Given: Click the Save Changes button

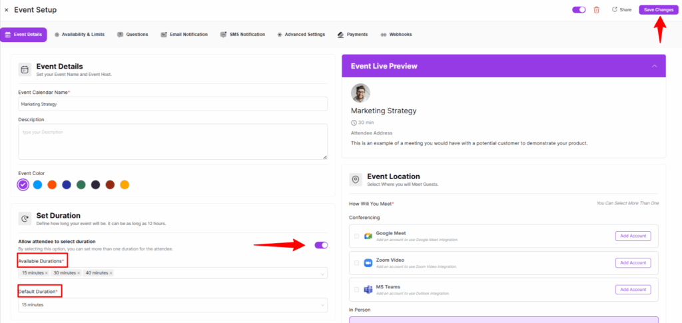Looking at the screenshot, I should click(658, 10).
